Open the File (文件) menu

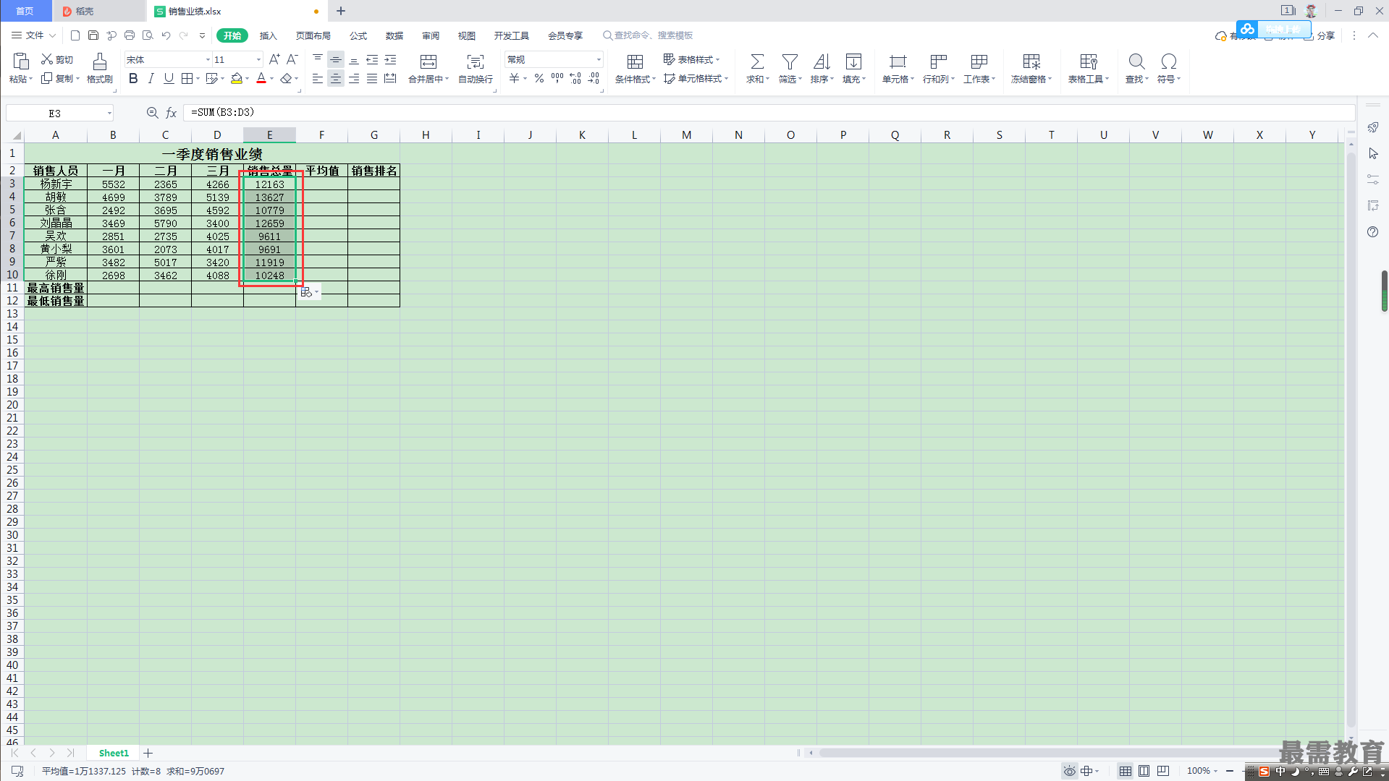pyautogui.click(x=33, y=35)
